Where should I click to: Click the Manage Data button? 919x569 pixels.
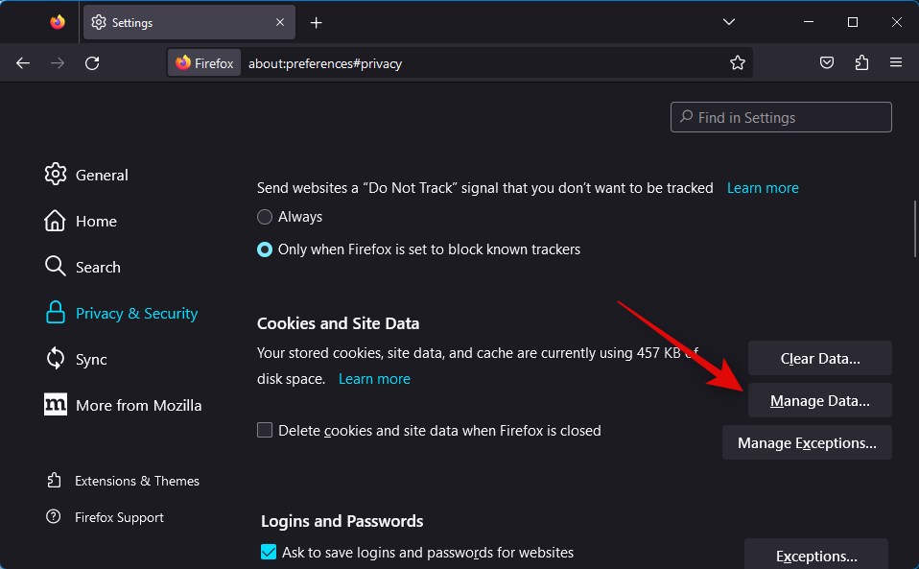tap(819, 401)
